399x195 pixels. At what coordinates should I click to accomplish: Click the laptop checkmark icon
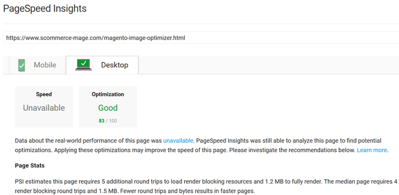pos(84,65)
